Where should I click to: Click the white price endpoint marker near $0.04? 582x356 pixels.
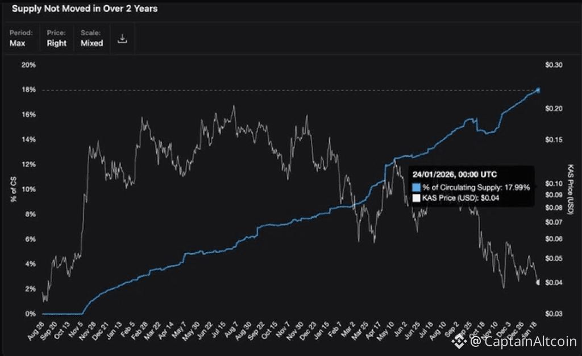539,283
